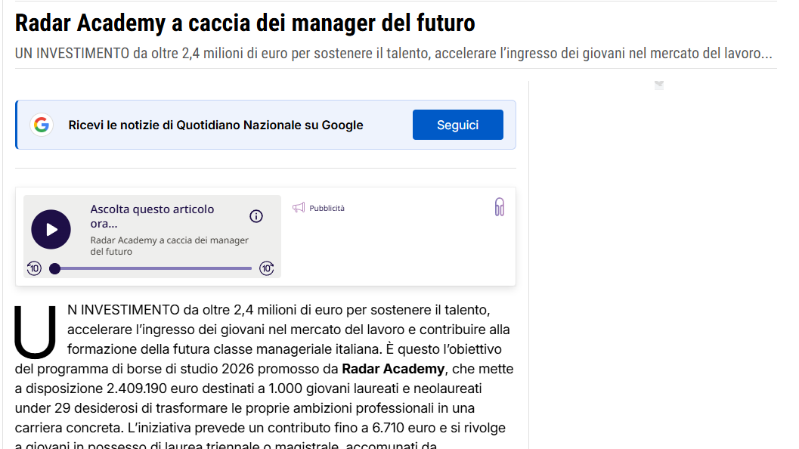
Task: Skip audio forward 10 seconds
Action: coord(267,268)
